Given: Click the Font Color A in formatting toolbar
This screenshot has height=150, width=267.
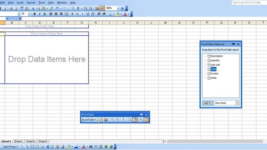Looking at the screenshot, I should tap(125, 14).
